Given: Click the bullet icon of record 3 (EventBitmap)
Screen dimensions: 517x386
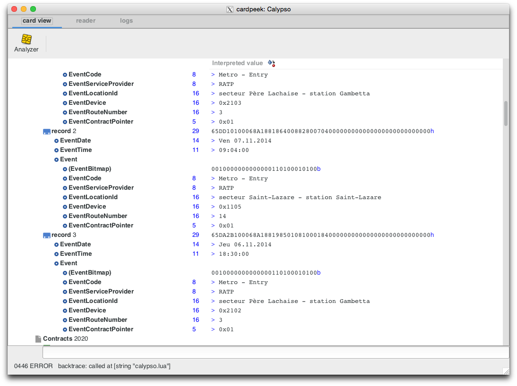Looking at the screenshot, I should [x=65, y=273].
